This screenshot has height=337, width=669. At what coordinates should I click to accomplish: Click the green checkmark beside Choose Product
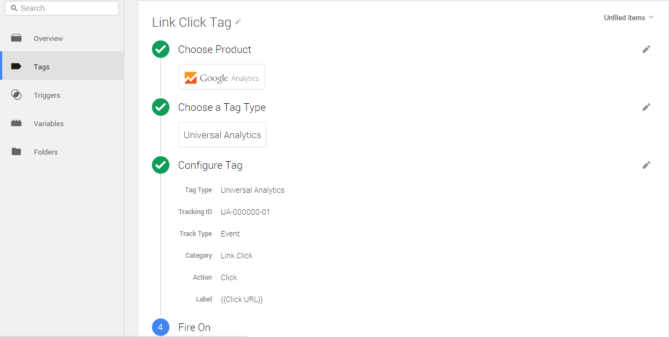(x=161, y=49)
